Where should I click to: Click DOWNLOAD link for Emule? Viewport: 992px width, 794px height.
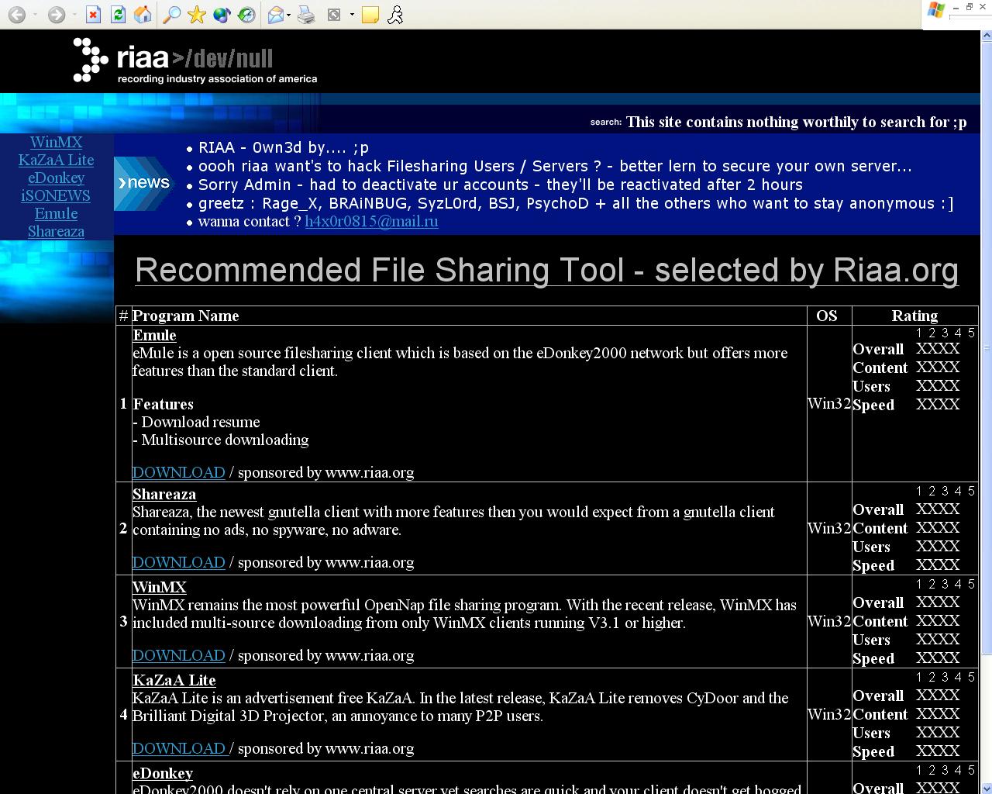click(178, 472)
